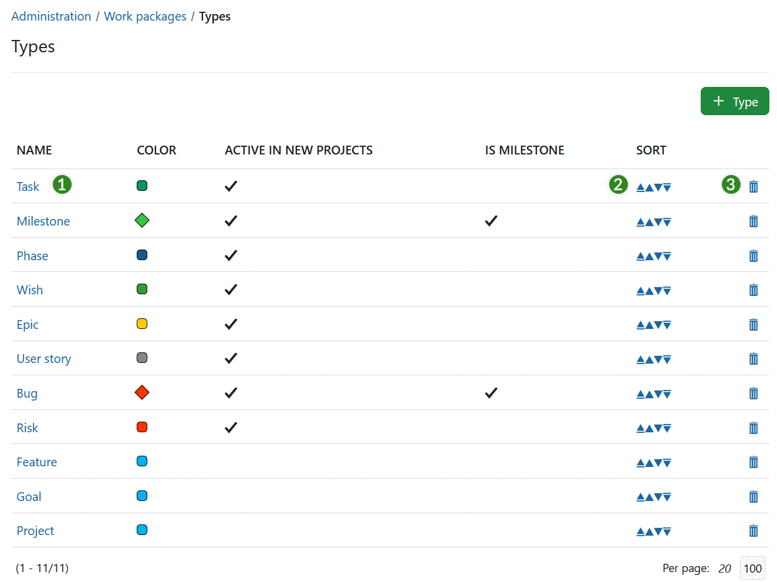This screenshot has height=582, width=777.
Task: Move the Goal type up one position
Action: tap(649, 496)
